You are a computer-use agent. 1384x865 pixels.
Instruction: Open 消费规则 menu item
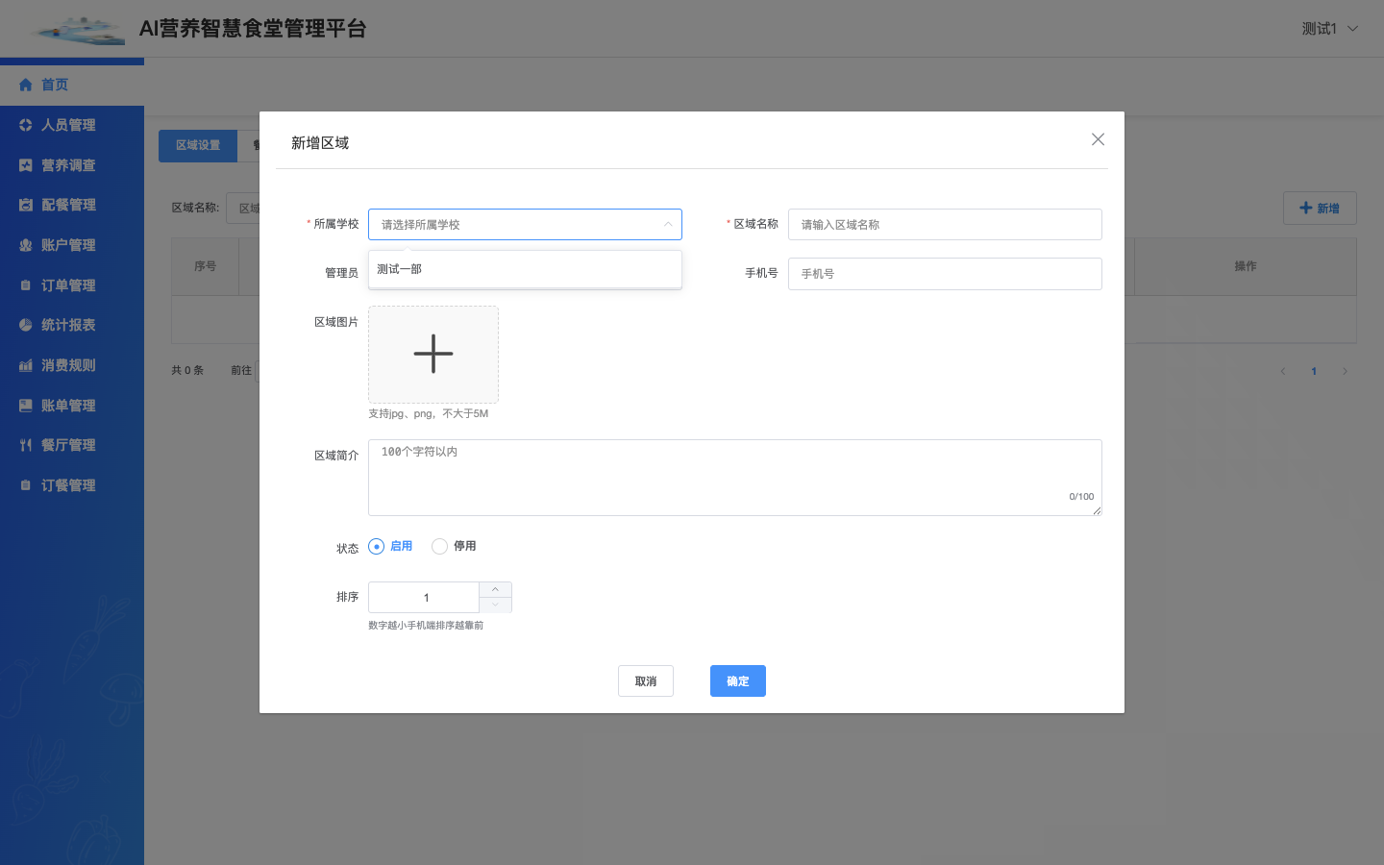72,365
